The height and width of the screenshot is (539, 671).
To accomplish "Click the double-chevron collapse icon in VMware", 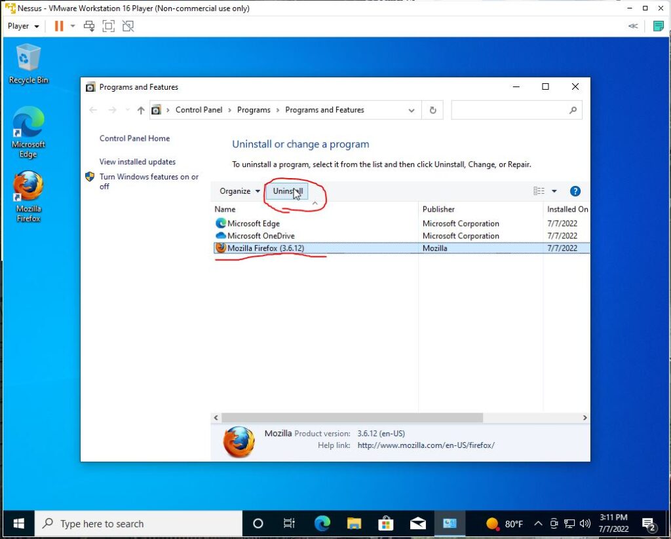I will 633,26.
